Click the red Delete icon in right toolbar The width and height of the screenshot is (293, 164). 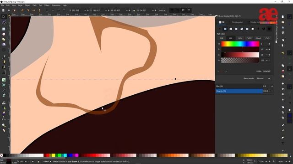point(283,71)
